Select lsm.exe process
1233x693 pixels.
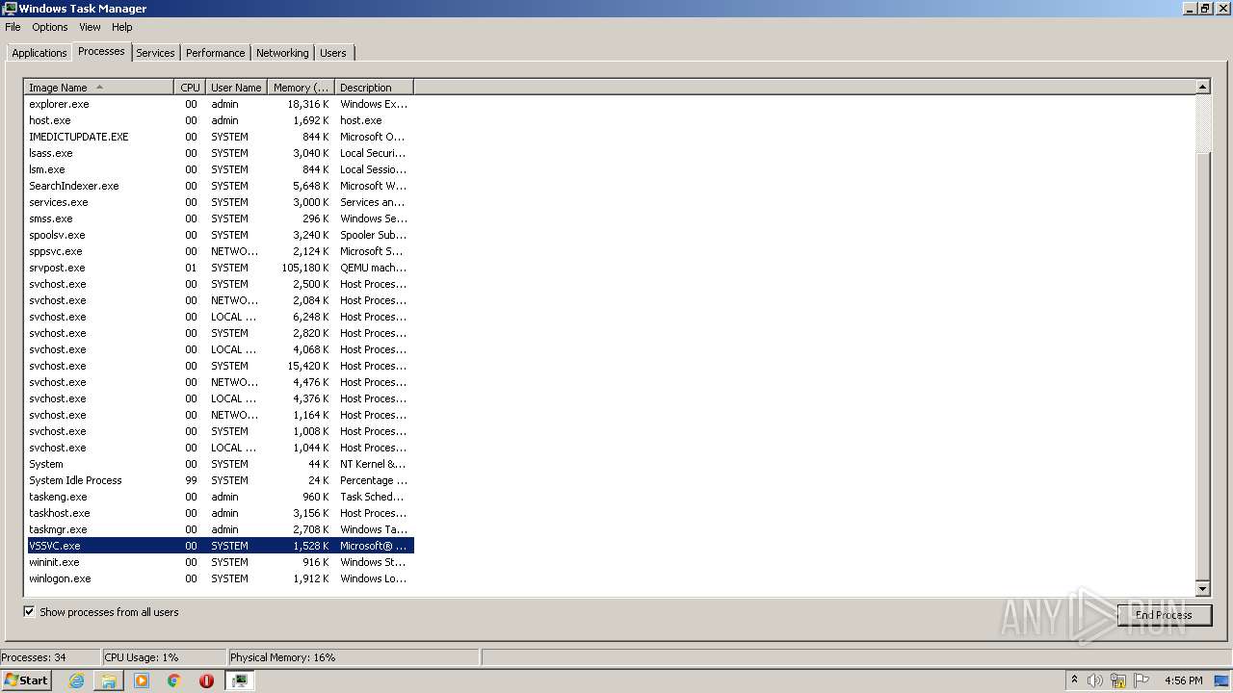(219, 169)
